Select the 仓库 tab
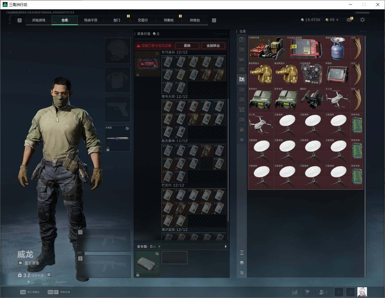 pyautogui.click(x=65, y=20)
